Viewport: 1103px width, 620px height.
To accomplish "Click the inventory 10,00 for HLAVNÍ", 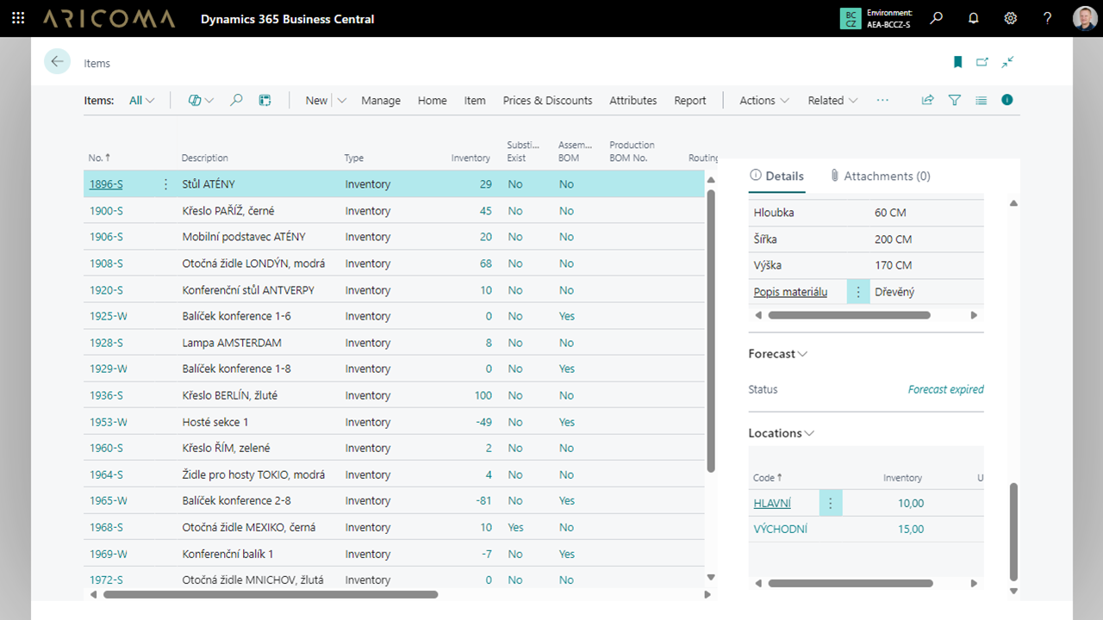I will [x=911, y=504].
